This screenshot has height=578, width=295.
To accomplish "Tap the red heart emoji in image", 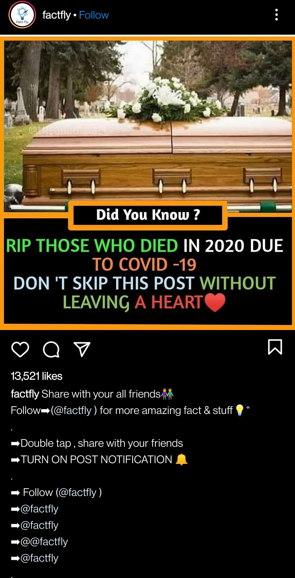I will pos(215,302).
